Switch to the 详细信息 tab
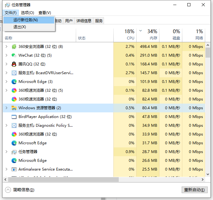The height and width of the screenshot is (200, 213). (x=84, y=21)
